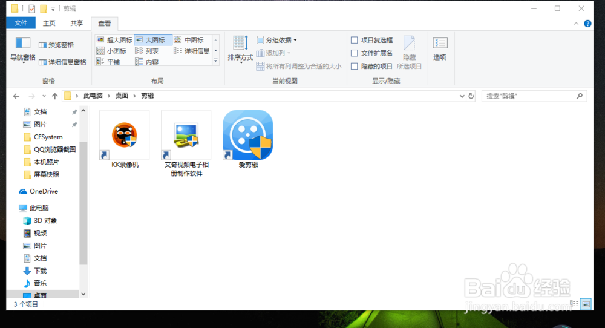Open the 屏幕快照 folder in sidebar
Screen dimensions: 605x328
pyautogui.click(x=47, y=174)
